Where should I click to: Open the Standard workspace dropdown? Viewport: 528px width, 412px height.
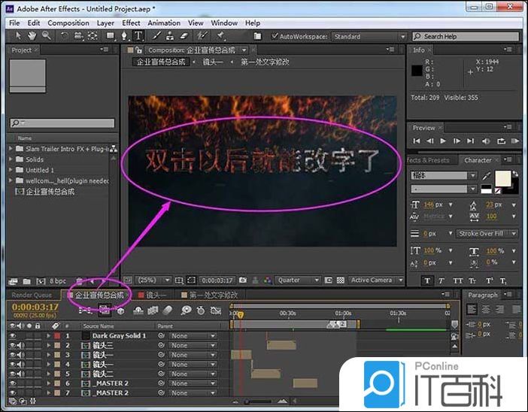point(366,36)
